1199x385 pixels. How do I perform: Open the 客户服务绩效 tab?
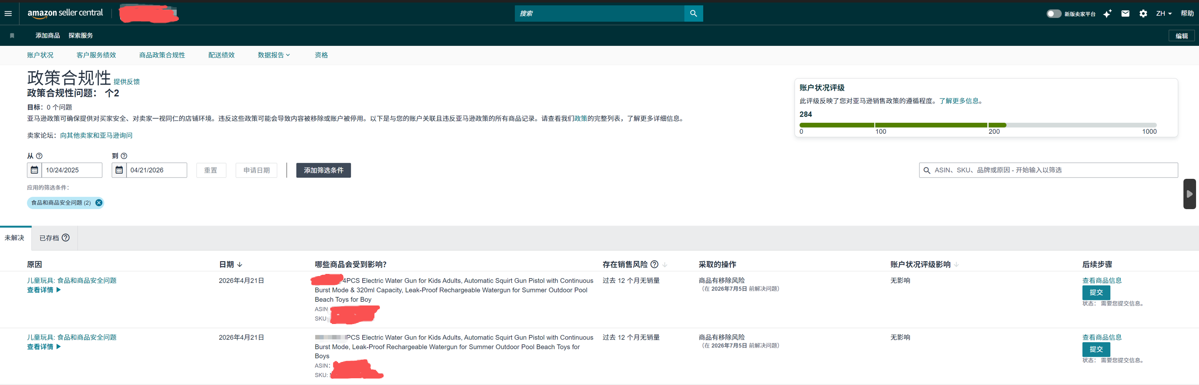96,55
